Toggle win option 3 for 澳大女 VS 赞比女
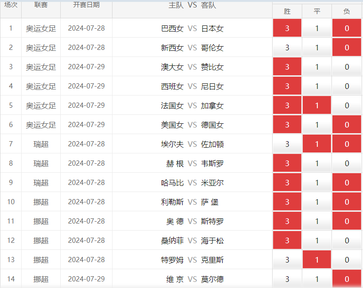Image resolution: width=363 pixels, height=288 pixels. [x=287, y=67]
